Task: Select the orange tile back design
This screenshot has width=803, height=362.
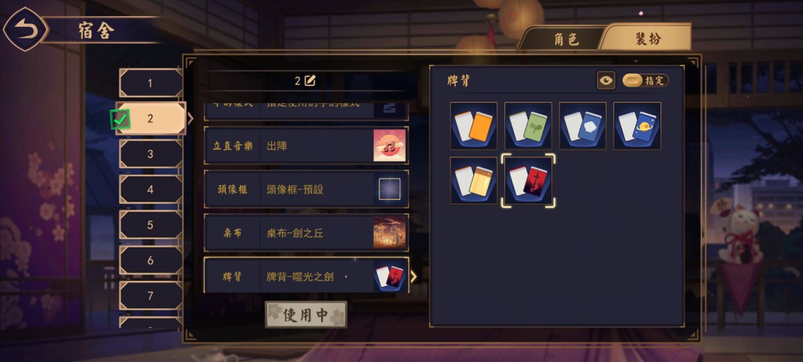Action: (473, 126)
